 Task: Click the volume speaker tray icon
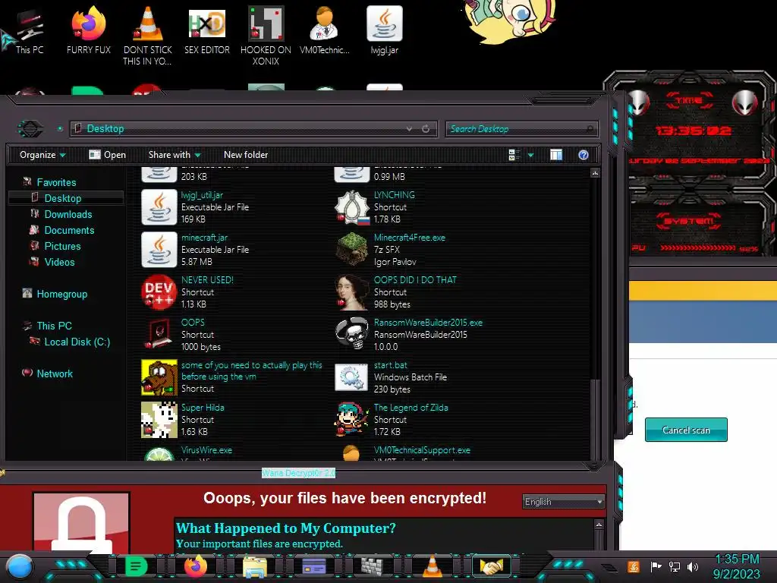pyautogui.click(x=693, y=566)
